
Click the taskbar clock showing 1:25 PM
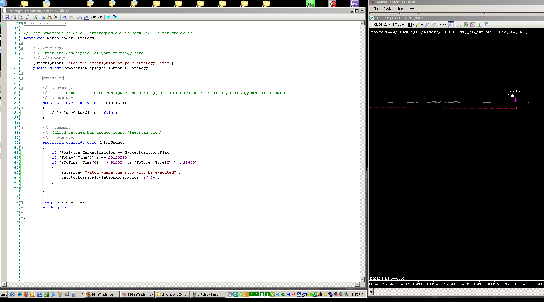pos(357,294)
